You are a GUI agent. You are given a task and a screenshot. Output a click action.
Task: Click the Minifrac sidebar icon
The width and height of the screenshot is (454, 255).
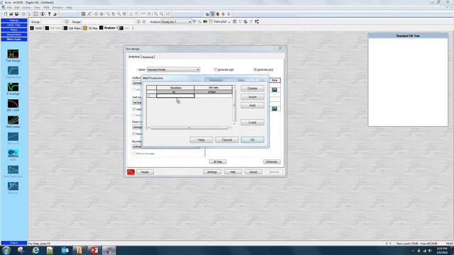13,186
